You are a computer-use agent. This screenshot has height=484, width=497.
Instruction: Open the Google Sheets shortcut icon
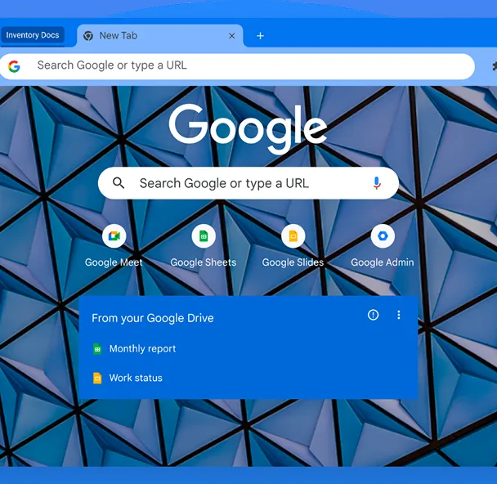204,235
